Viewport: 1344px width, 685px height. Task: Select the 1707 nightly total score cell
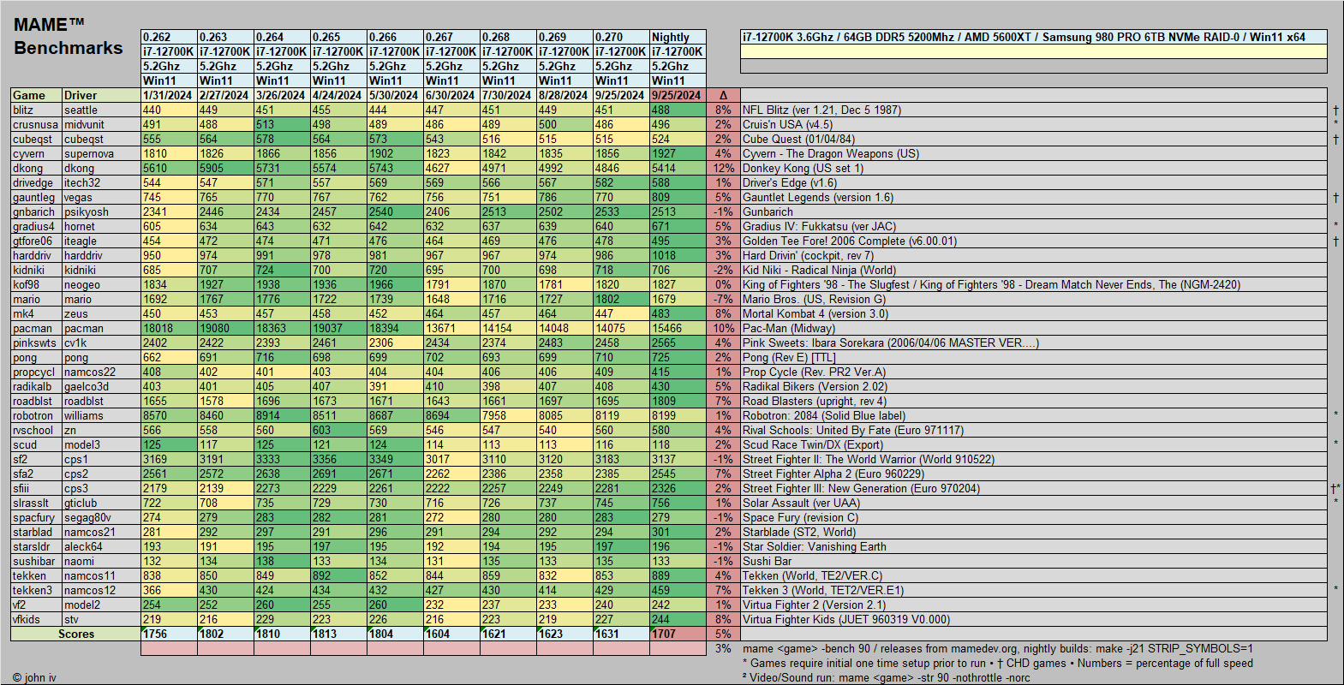678,634
